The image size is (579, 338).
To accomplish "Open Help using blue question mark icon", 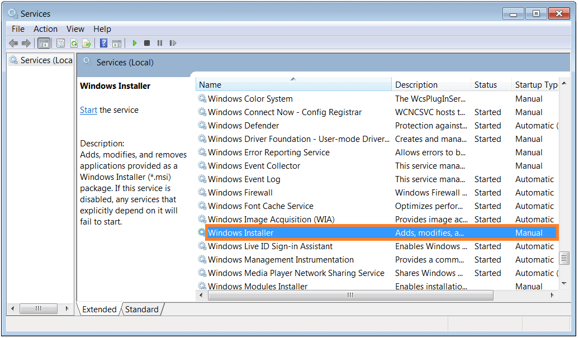I will tap(104, 43).
